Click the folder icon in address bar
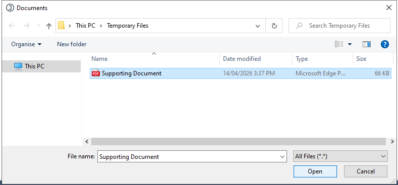 coord(61,26)
